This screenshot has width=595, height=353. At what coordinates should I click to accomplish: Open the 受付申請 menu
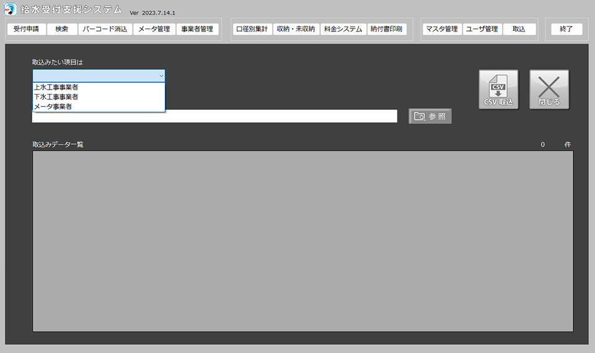pos(26,29)
